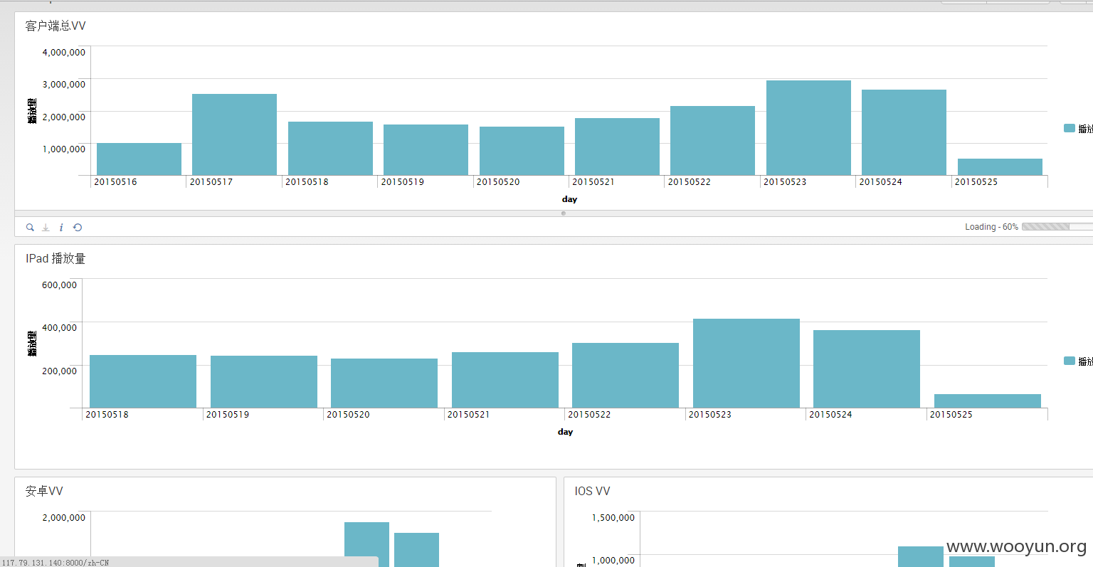Screen dimensions: 1093x567
Task: Select the 20150523 bar in 客户端总VV chart
Action: (808, 127)
